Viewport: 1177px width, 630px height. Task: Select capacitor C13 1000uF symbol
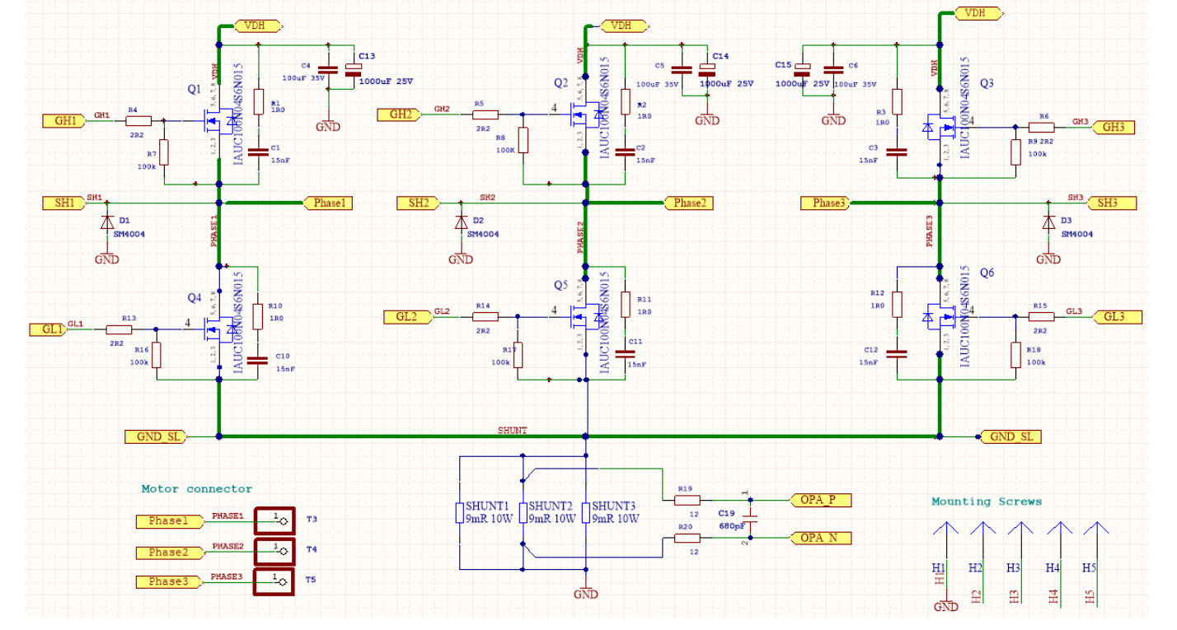click(354, 70)
